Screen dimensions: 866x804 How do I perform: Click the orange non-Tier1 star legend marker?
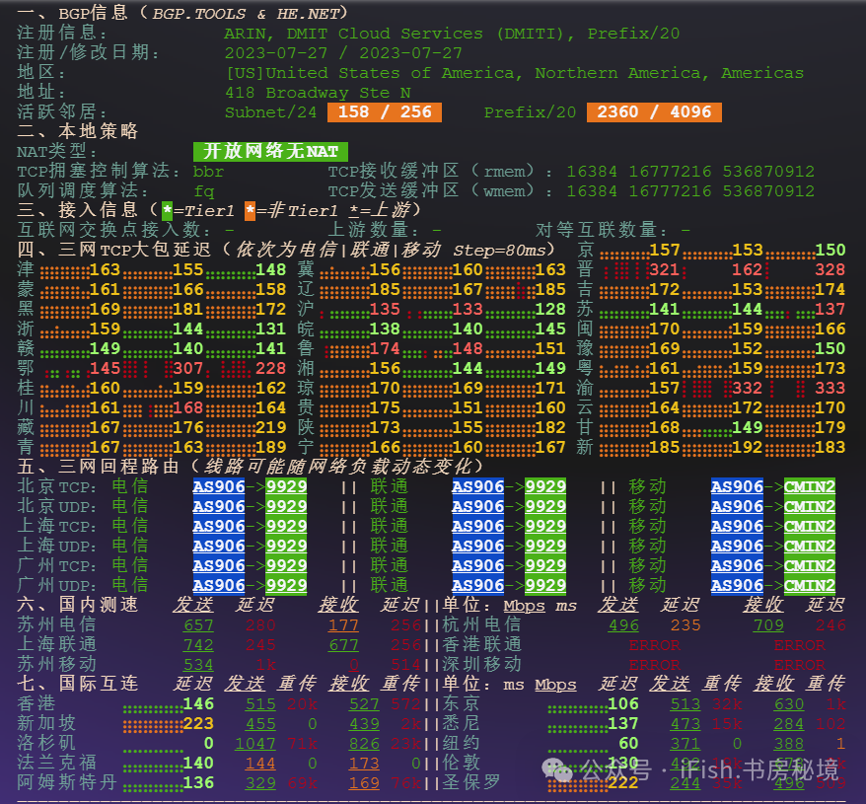[x=250, y=210]
